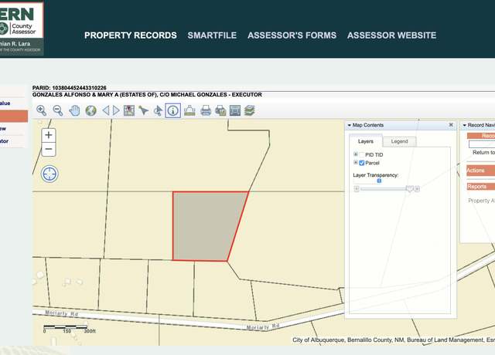This screenshot has width=495, height=355.
Task: Click the PARID number text
Action: point(70,87)
